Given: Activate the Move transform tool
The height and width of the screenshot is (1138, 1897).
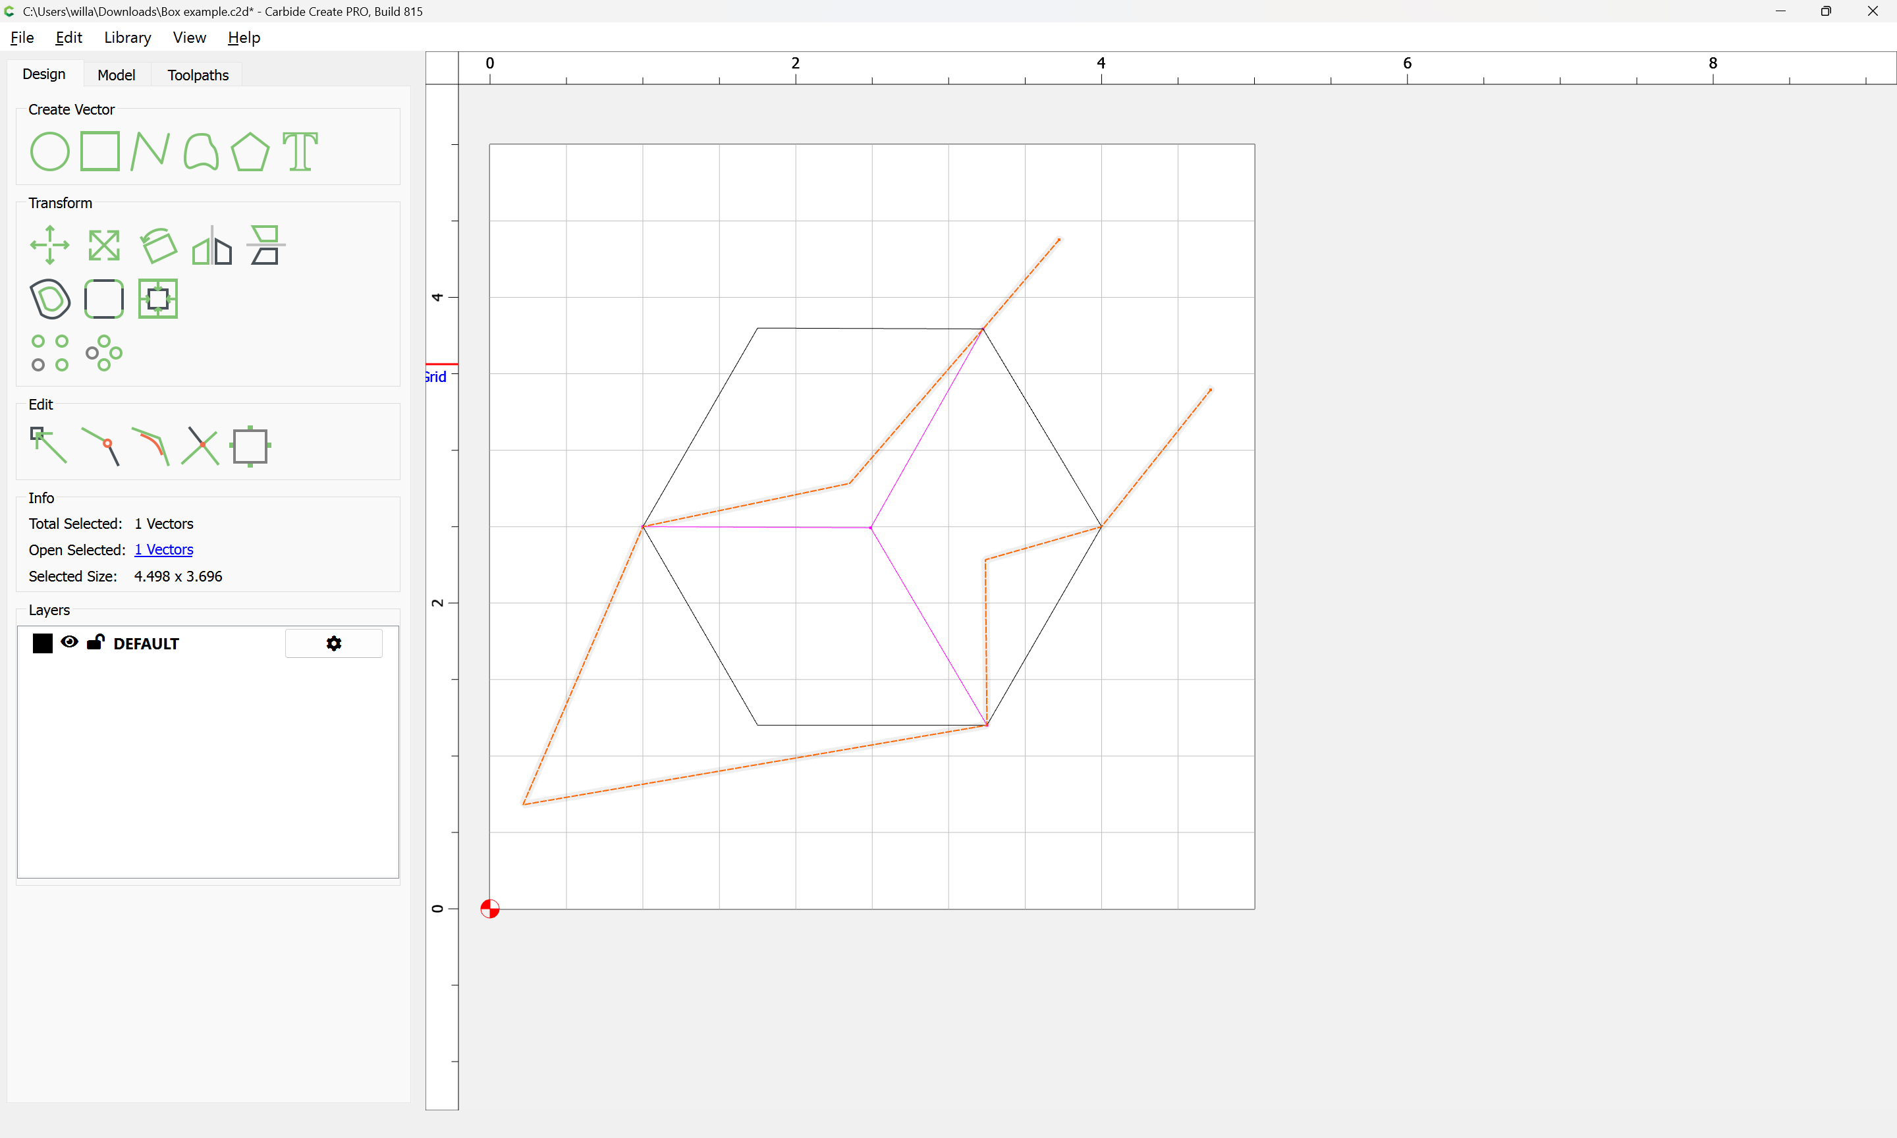Looking at the screenshot, I should (50, 244).
